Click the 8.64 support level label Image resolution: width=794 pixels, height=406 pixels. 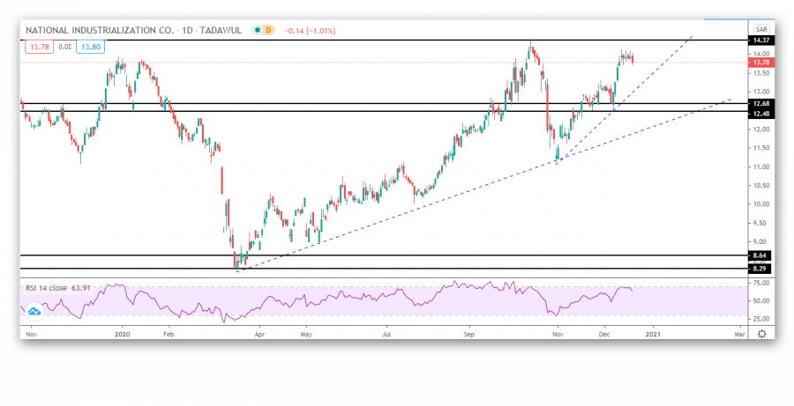760,255
